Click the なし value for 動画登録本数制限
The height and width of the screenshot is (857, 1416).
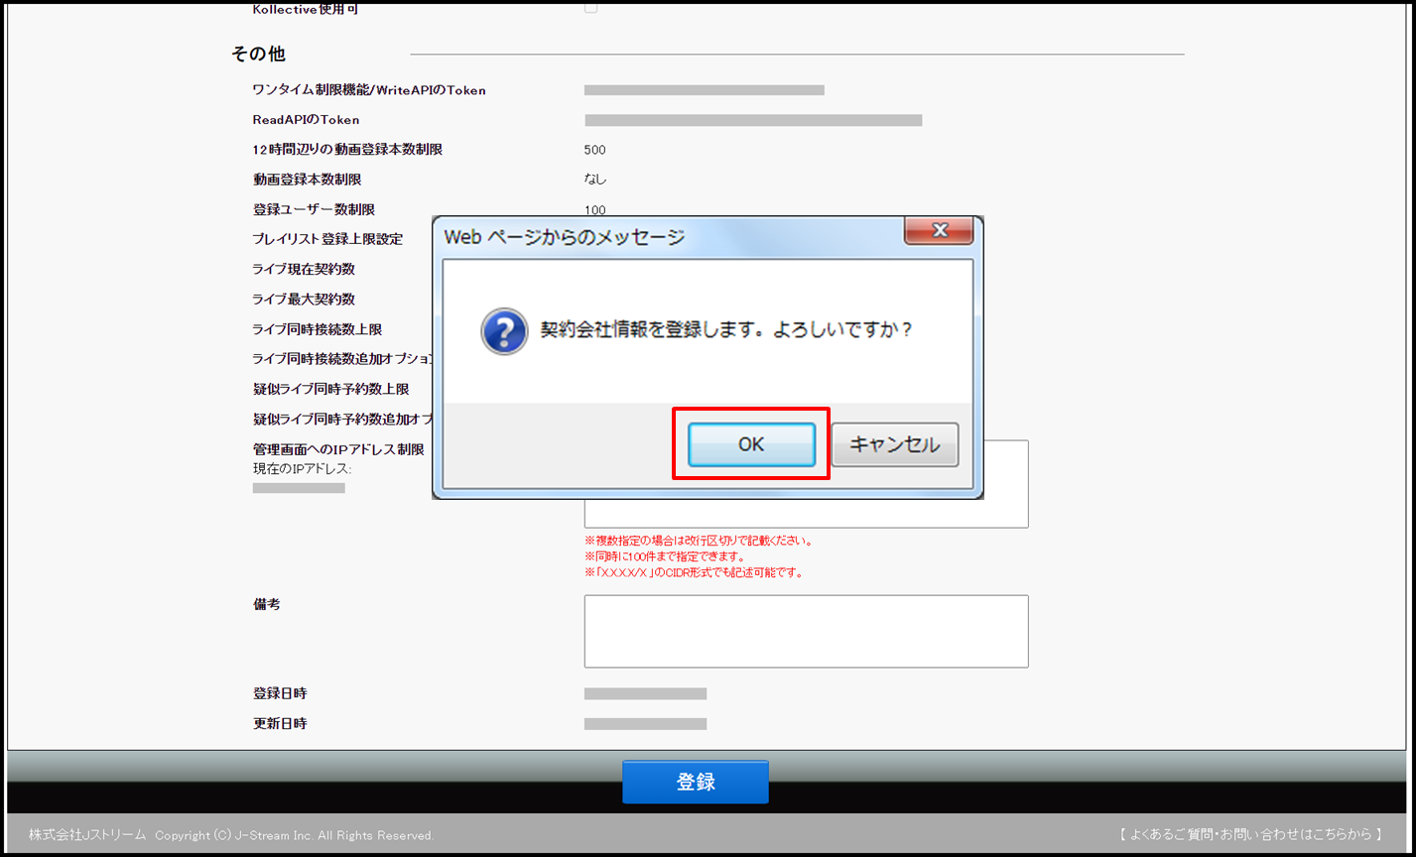coord(595,180)
